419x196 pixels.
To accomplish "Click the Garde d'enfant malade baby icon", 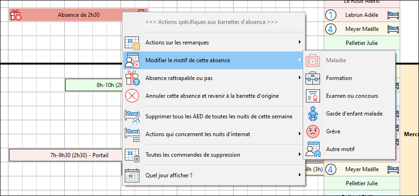I will click(x=312, y=114).
